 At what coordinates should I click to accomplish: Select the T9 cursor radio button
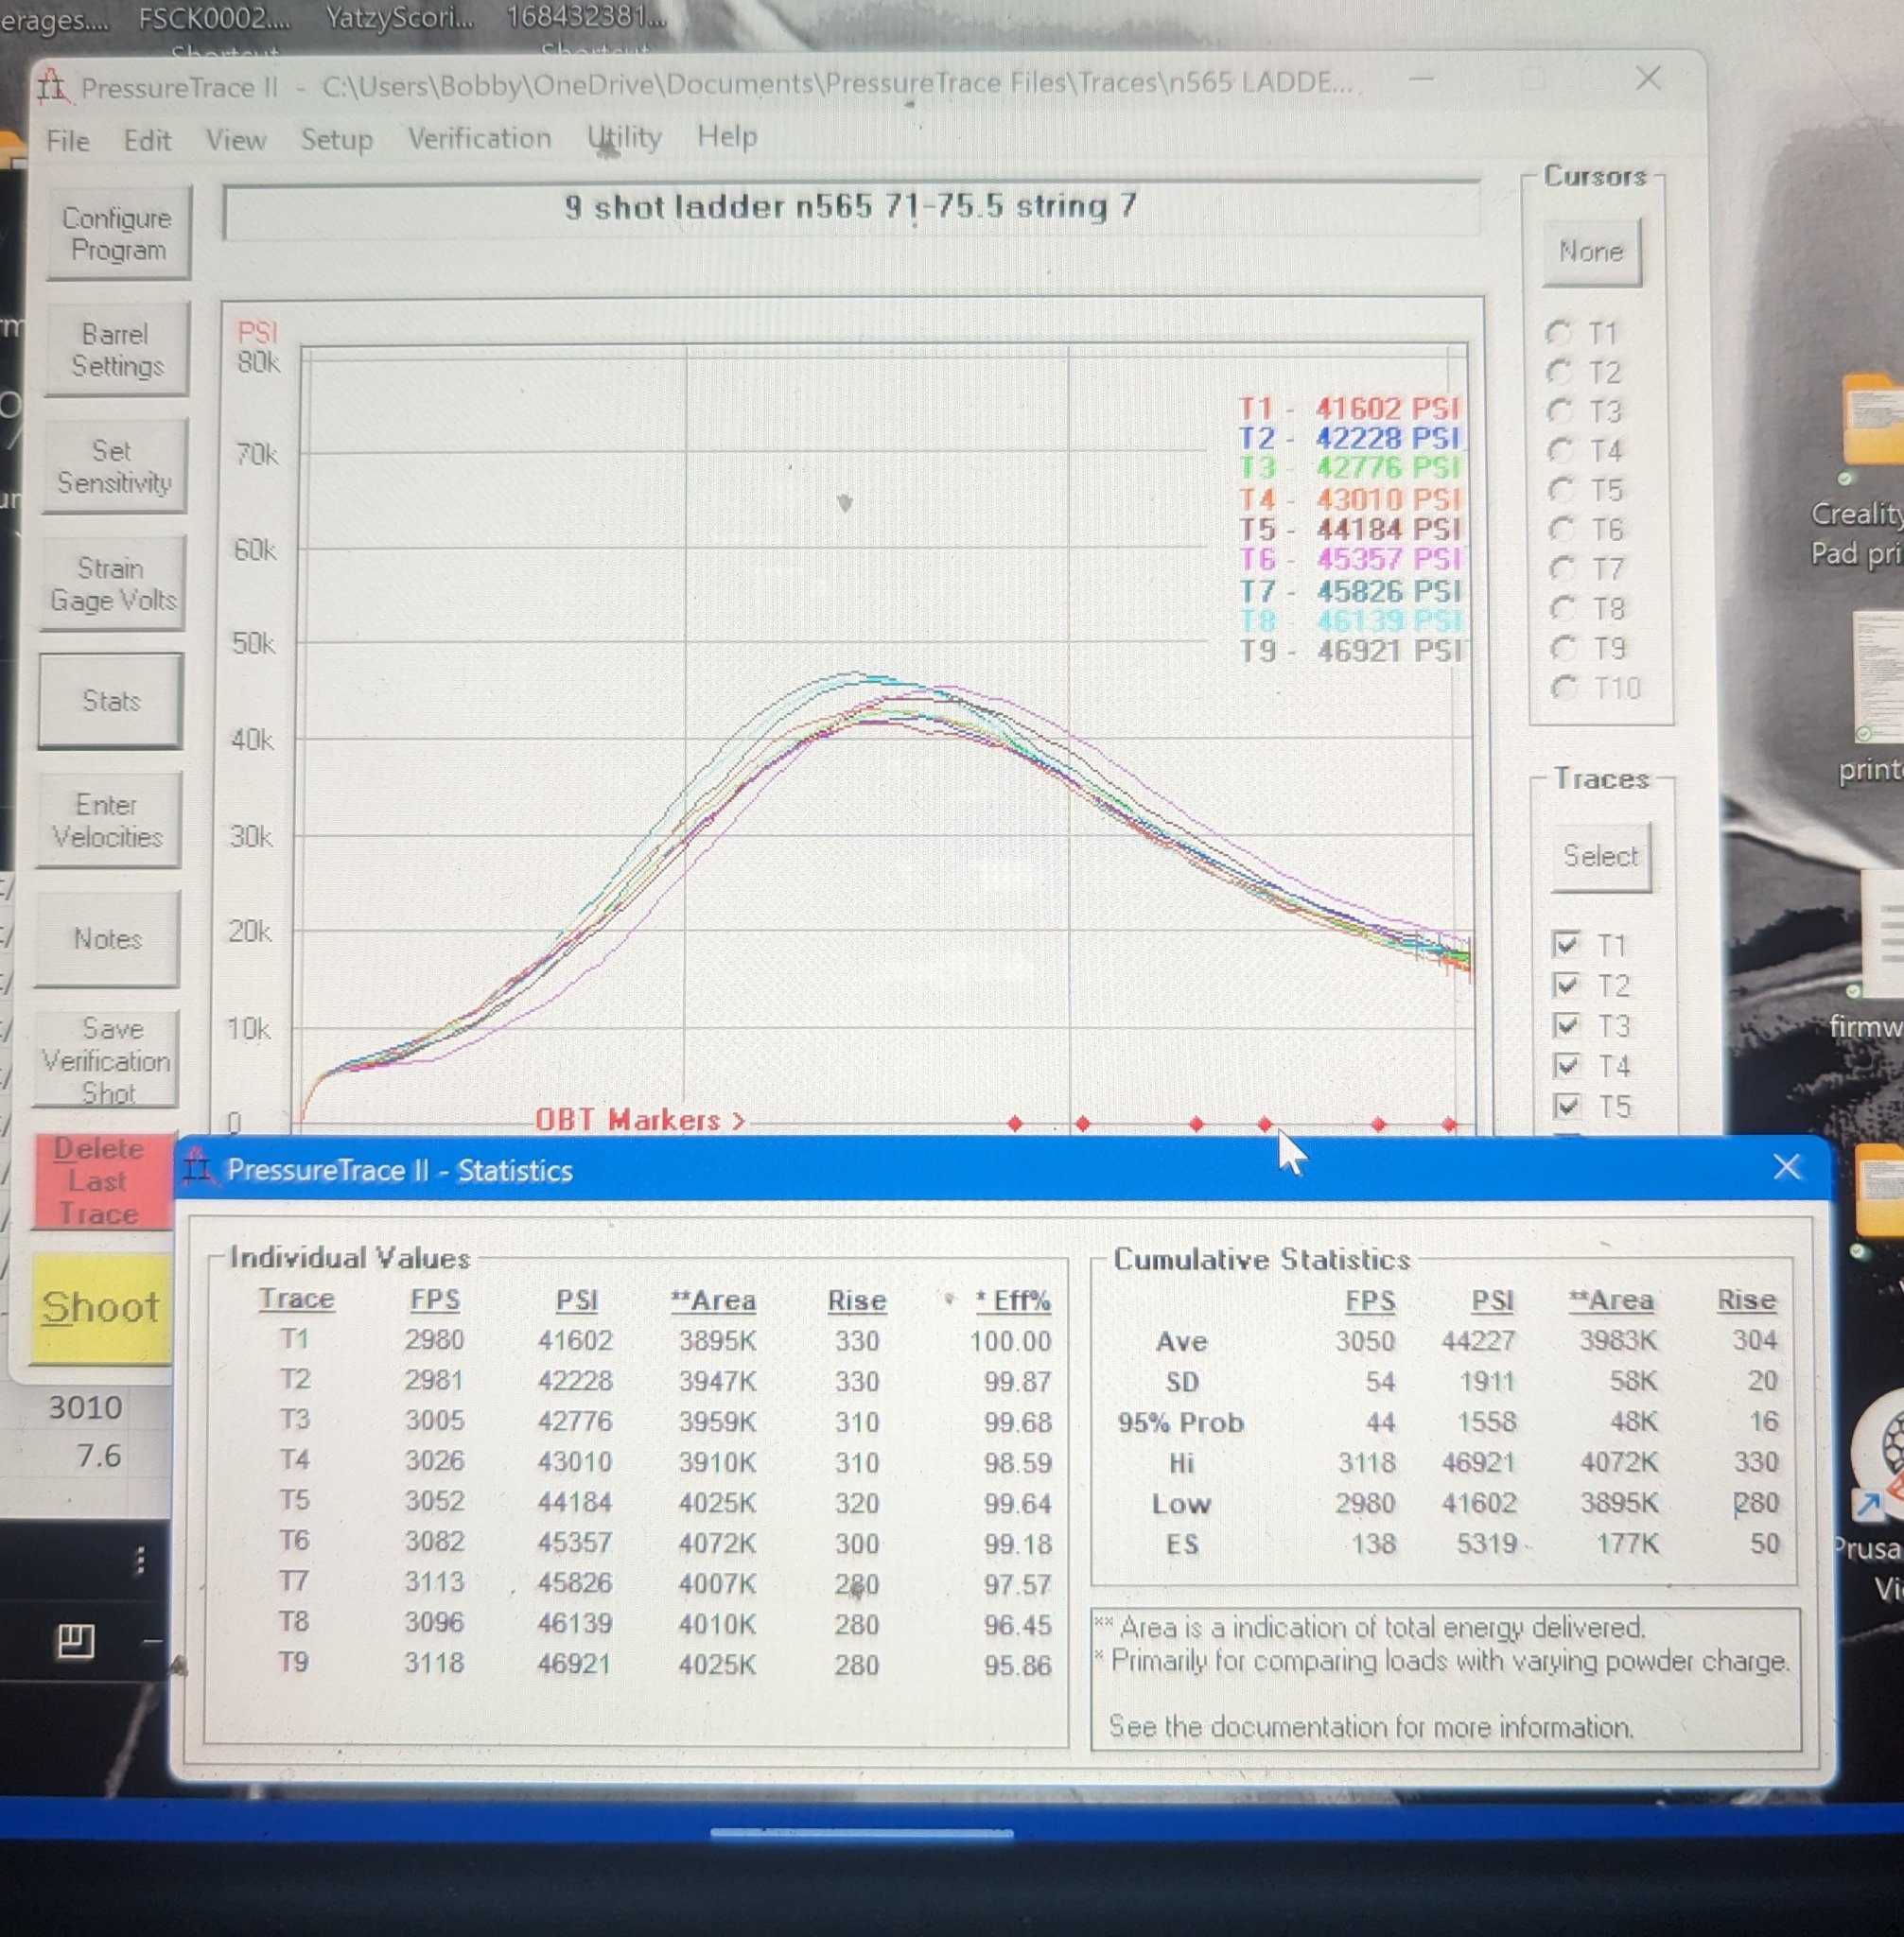point(1564,648)
